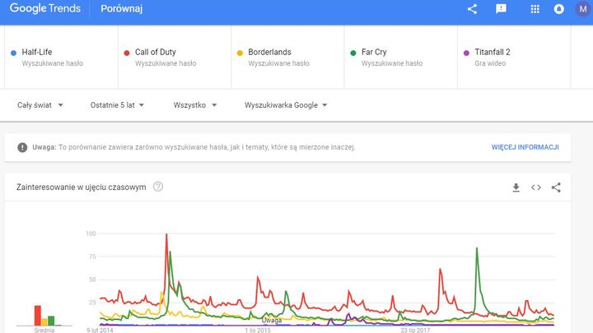This screenshot has width=593, height=333.
Task: Click the WIĘCEJ INFORMACJI link
Action: pos(525,147)
